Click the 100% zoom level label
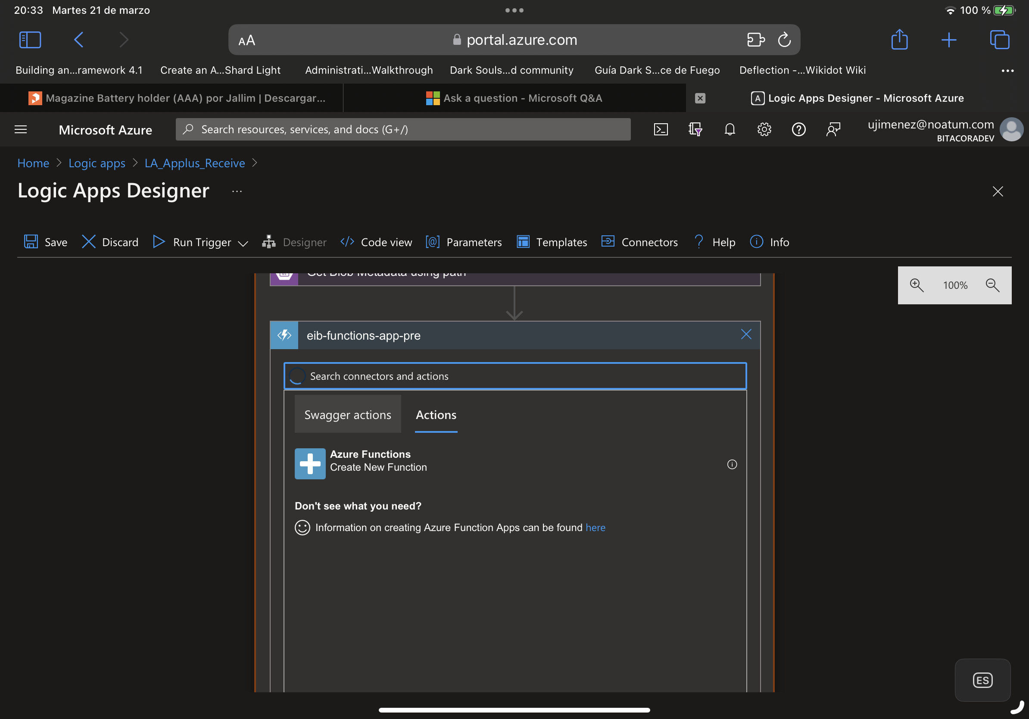This screenshot has height=719, width=1029. [955, 285]
